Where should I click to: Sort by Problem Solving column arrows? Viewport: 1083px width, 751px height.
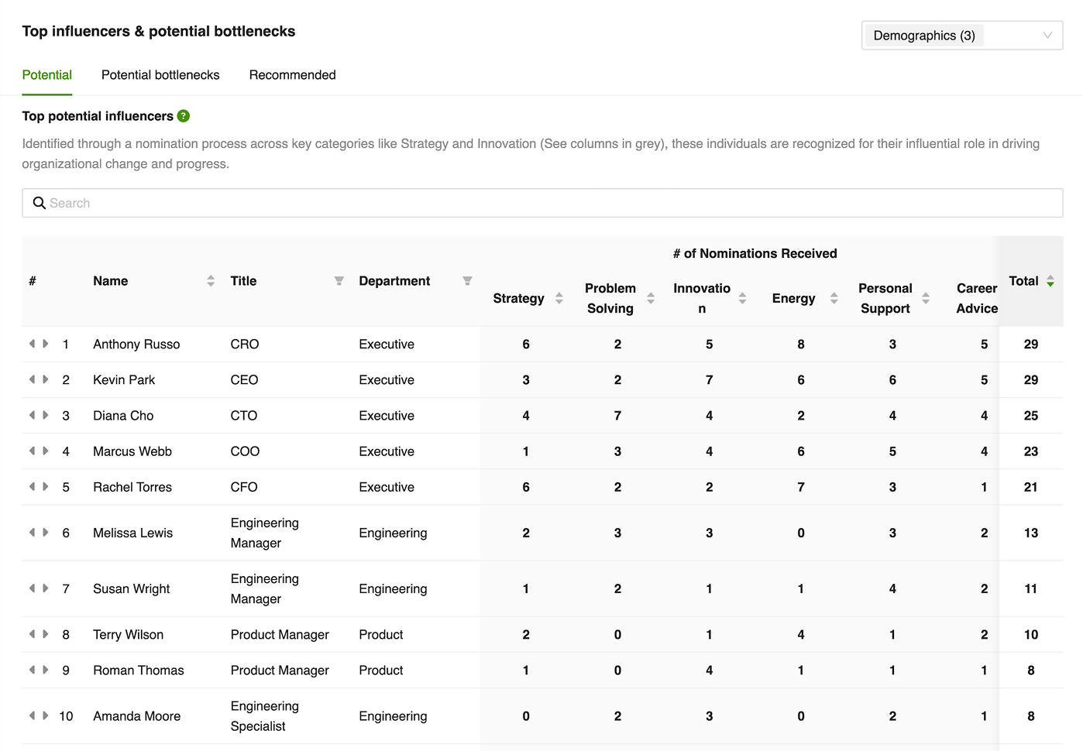click(x=651, y=299)
